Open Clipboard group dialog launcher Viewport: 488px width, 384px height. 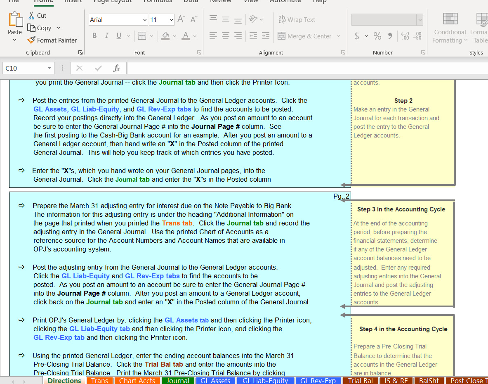tap(80, 52)
